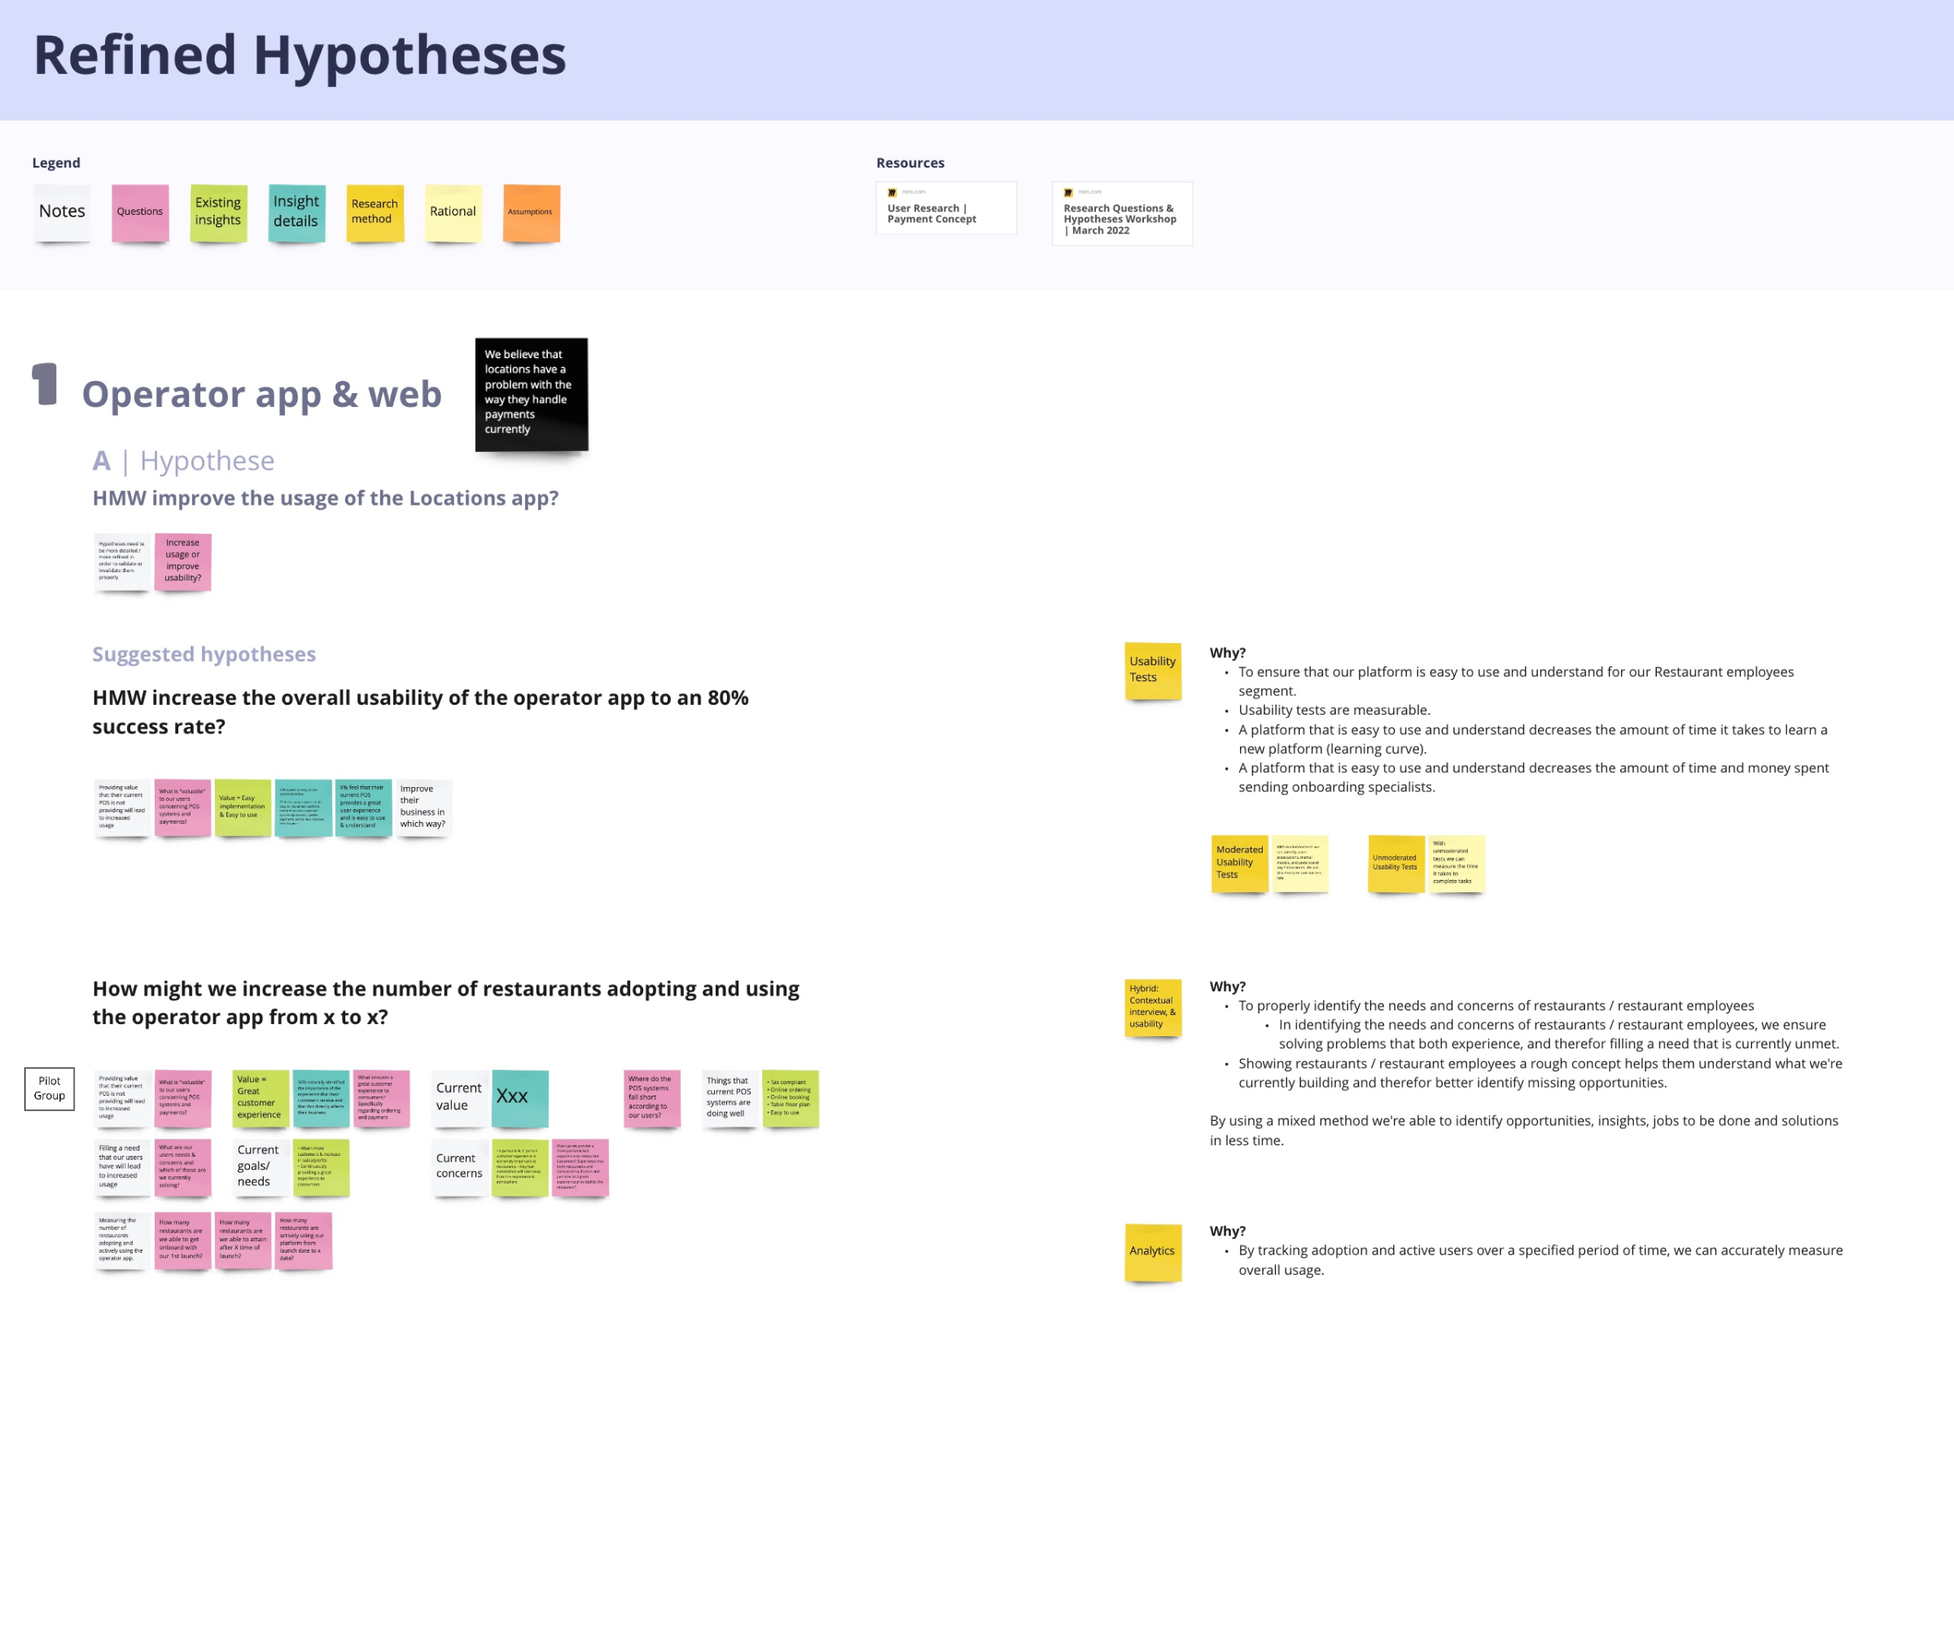This screenshot has height=1628, width=1954.
Task: Select the orange "Assumptions" legend sticky
Action: 530,213
